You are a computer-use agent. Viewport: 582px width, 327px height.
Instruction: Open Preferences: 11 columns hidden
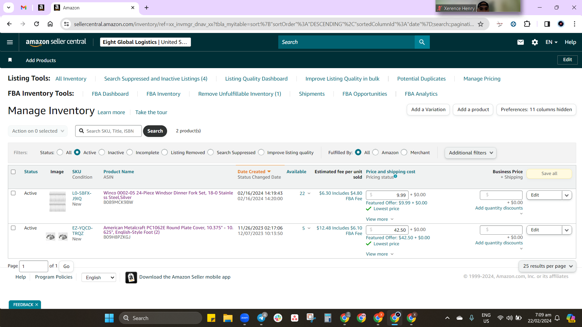[536, 110]
